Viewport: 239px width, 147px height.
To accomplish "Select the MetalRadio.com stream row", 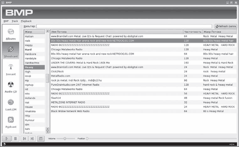I will coord(61,76).
